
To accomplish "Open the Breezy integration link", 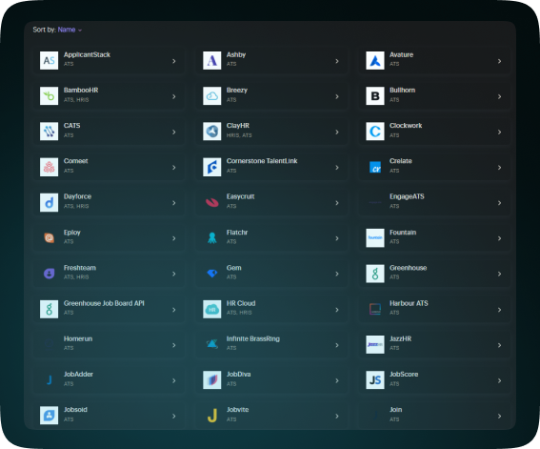I will tap(237, 91).
